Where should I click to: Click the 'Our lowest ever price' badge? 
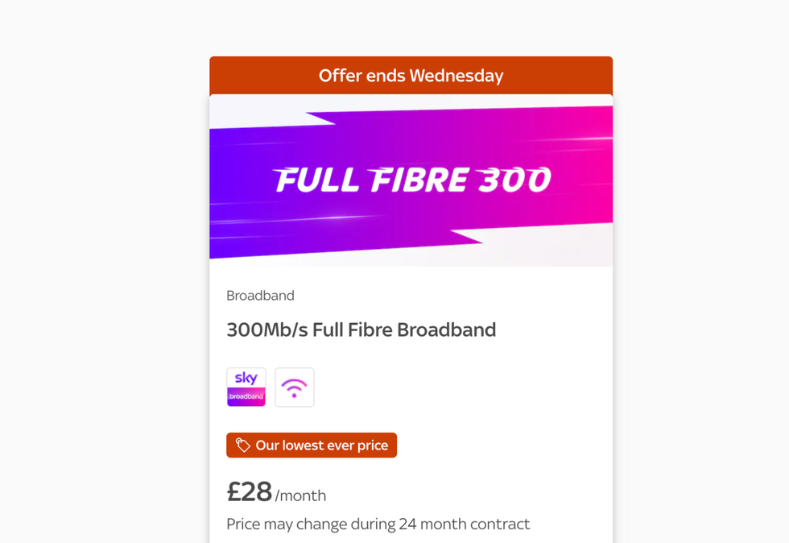(x=312, y=445)
